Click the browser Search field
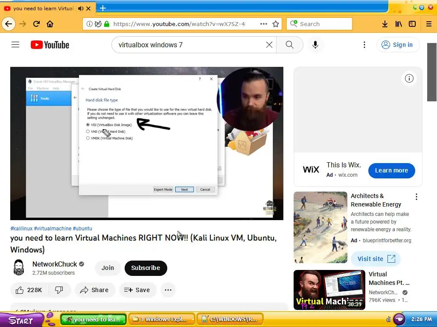 point(319,24)
